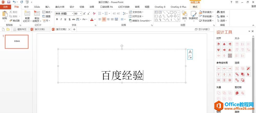The image size is (256, 113).
Task: Toggle Bold formatting
Action: click(x=57, y=19)
